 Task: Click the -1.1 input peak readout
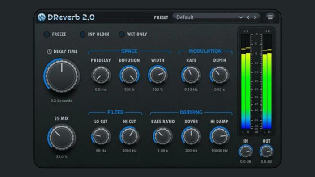point(246,31)
